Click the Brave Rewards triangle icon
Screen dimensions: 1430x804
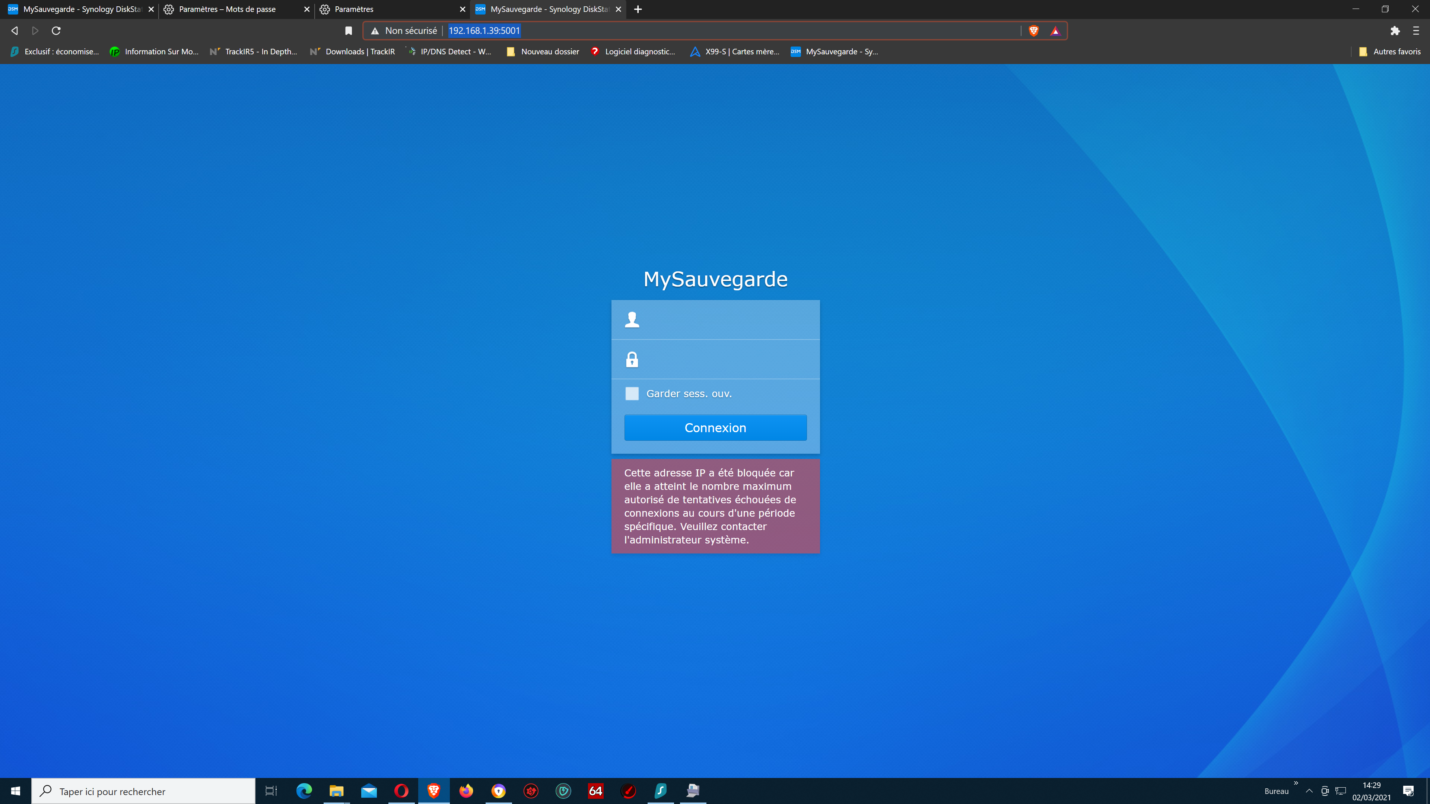pyautogui.click(x=1055, y=31)
